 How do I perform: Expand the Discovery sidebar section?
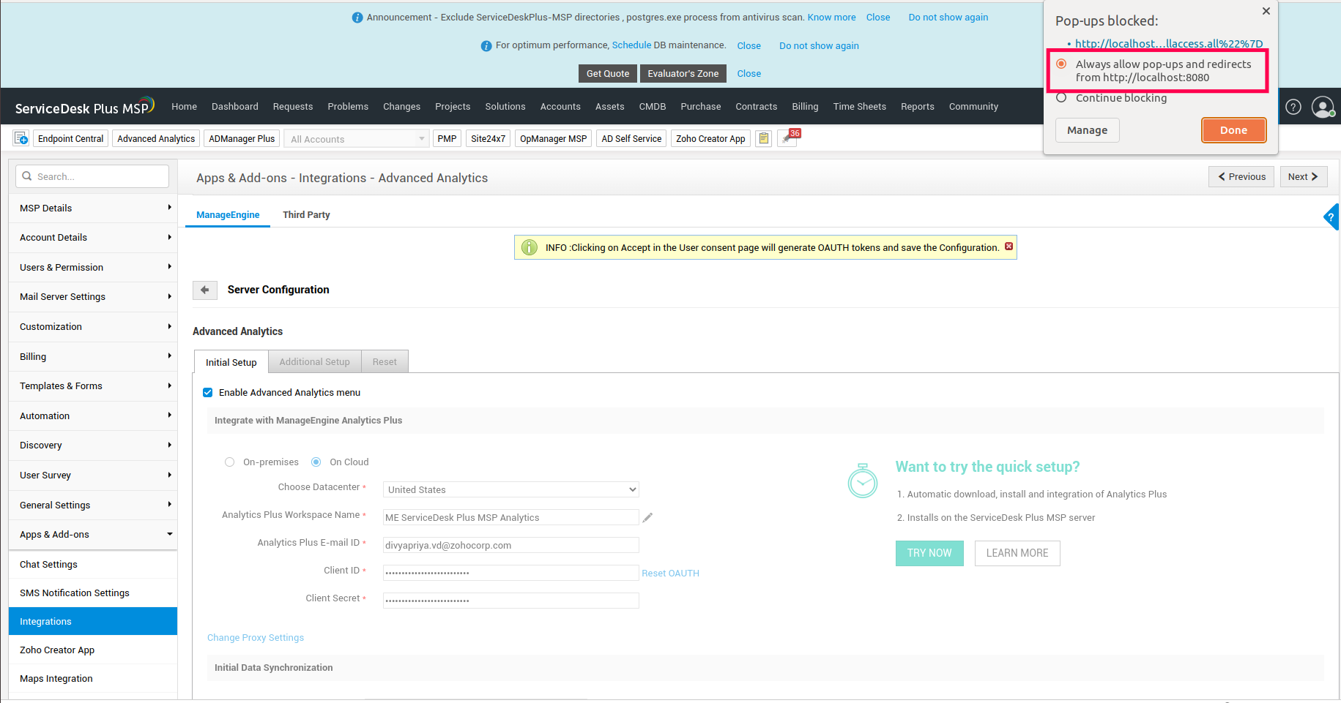pyautogui.click(x=93, y=446)
